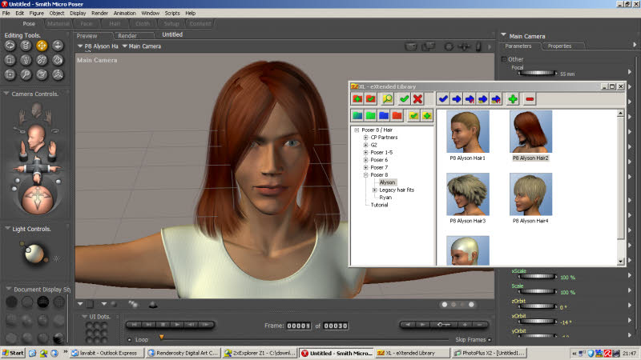Screen dimensions: 641x360
Task: Select the P8 Alyson Hair3 thumbnail
Action: tap(468, 194)
